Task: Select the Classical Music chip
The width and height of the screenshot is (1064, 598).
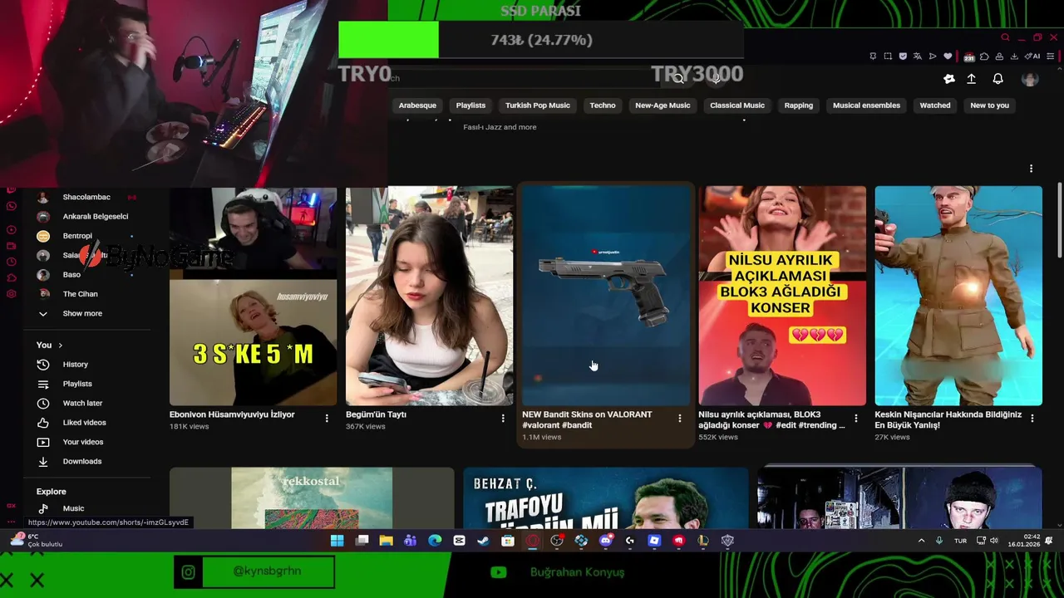Action: (x=737, y=105)
